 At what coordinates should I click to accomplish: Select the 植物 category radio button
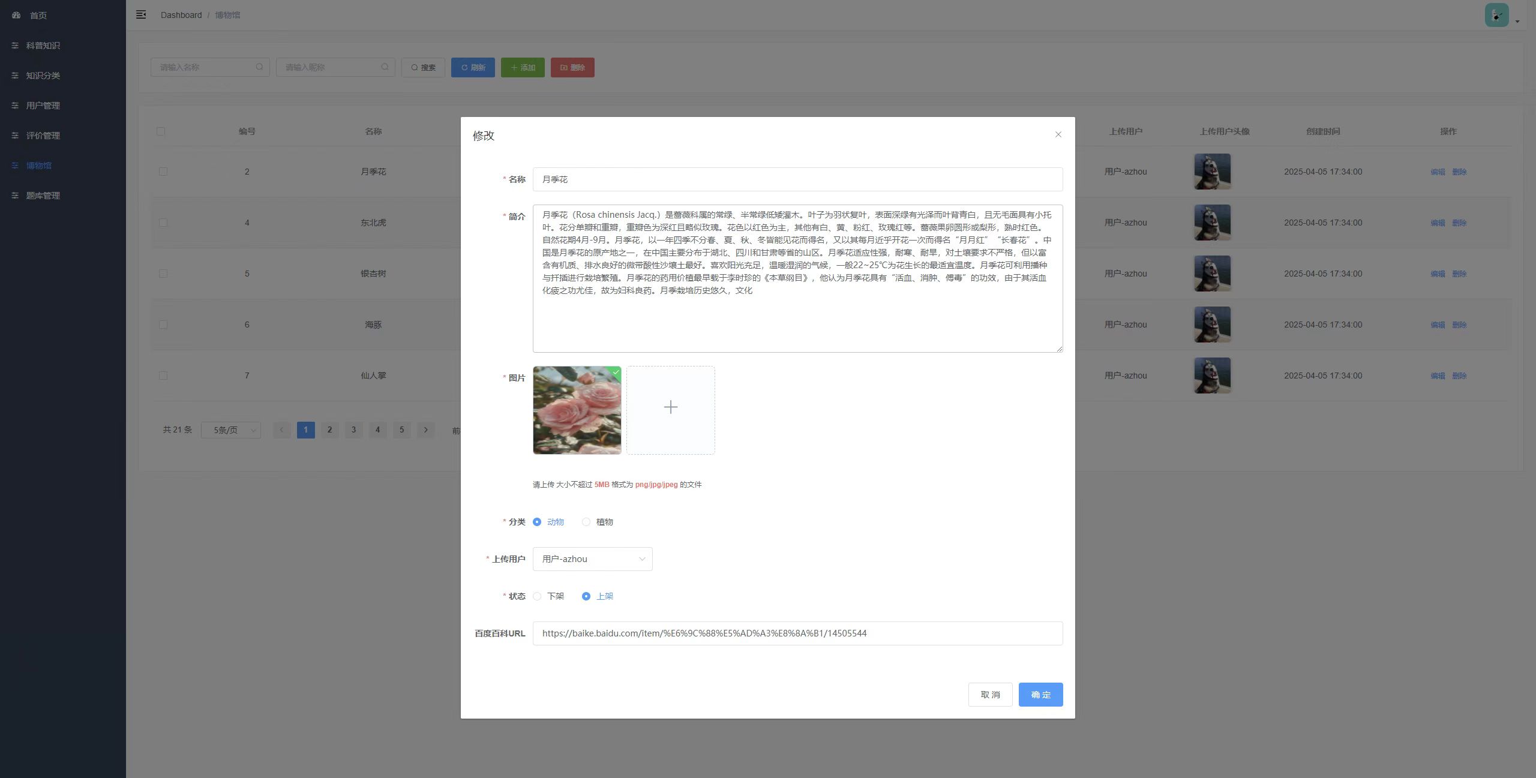pyautogui.click(x=586, y=522)
